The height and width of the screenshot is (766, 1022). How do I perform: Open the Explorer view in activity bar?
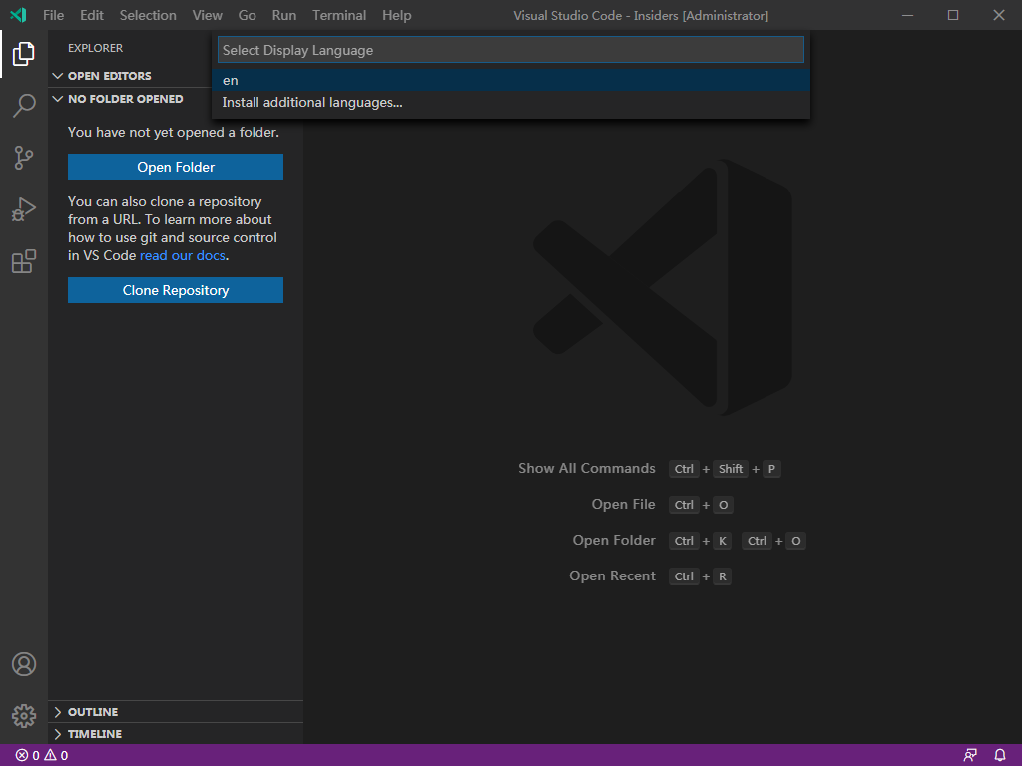click(24, 54)
